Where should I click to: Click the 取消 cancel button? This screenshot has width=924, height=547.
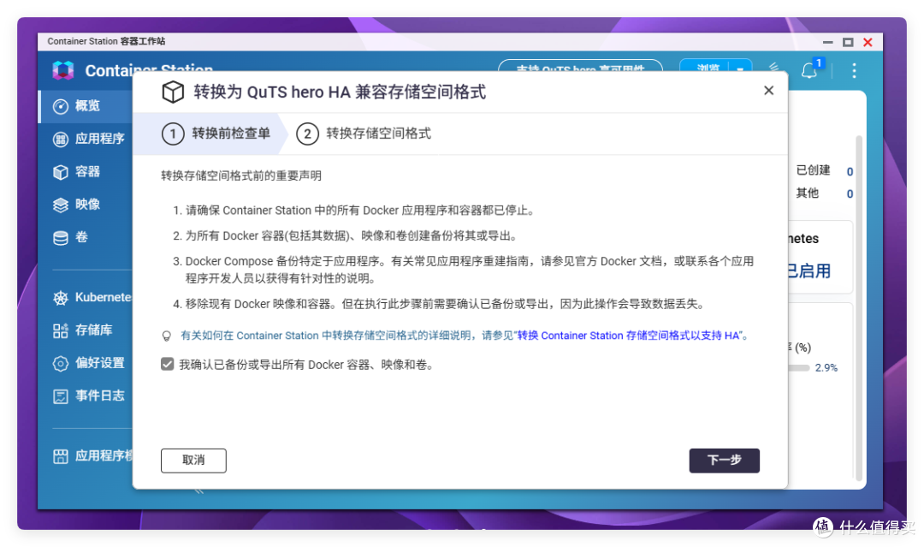coord(193,461)
